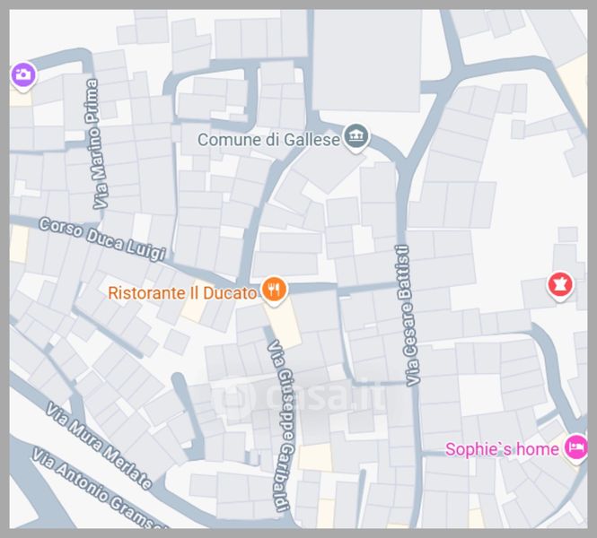The width and height of the screenshot is (597, 538).
Task: Click the Via Mura Merlate street label
Action: click(99, 446)
